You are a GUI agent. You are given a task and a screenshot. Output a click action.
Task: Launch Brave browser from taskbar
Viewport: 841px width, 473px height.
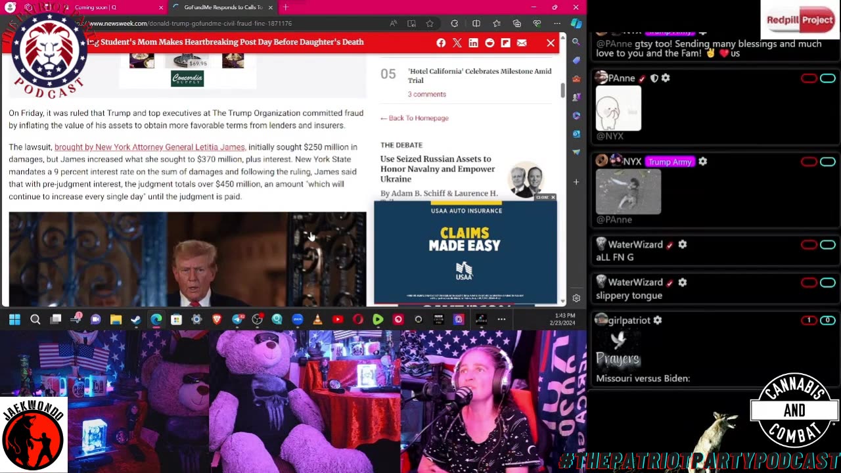point(217,319)
